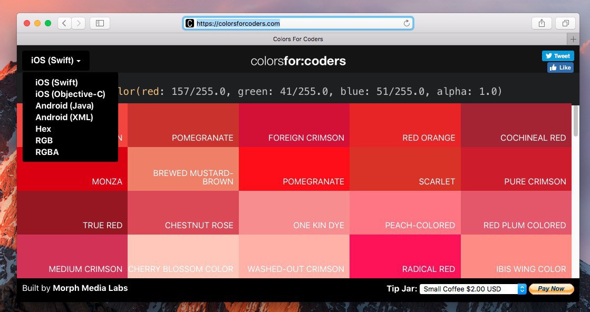Add a new tab with the plus button
This screenshot has height=312, width=590.
point(573,39)
